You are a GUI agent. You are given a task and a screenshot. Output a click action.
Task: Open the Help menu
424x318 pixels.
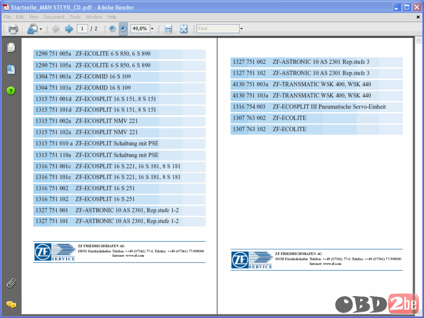tap(112, 17)
